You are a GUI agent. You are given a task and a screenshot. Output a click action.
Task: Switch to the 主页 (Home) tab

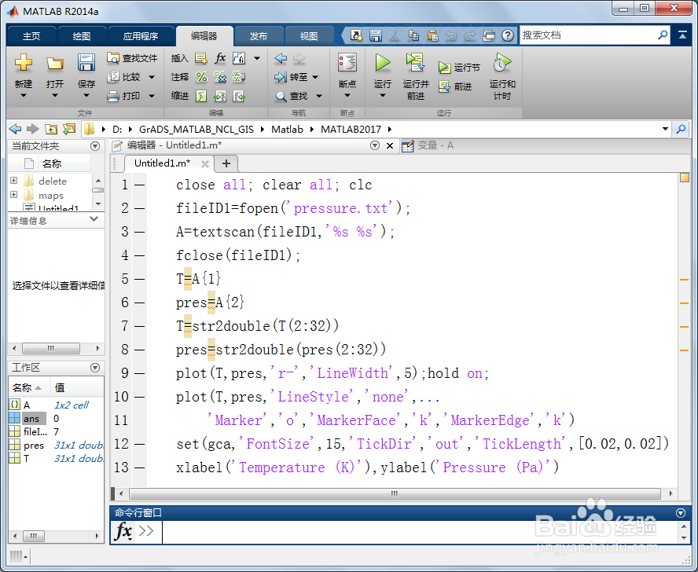pyautogui.click(x=31, y=36)
